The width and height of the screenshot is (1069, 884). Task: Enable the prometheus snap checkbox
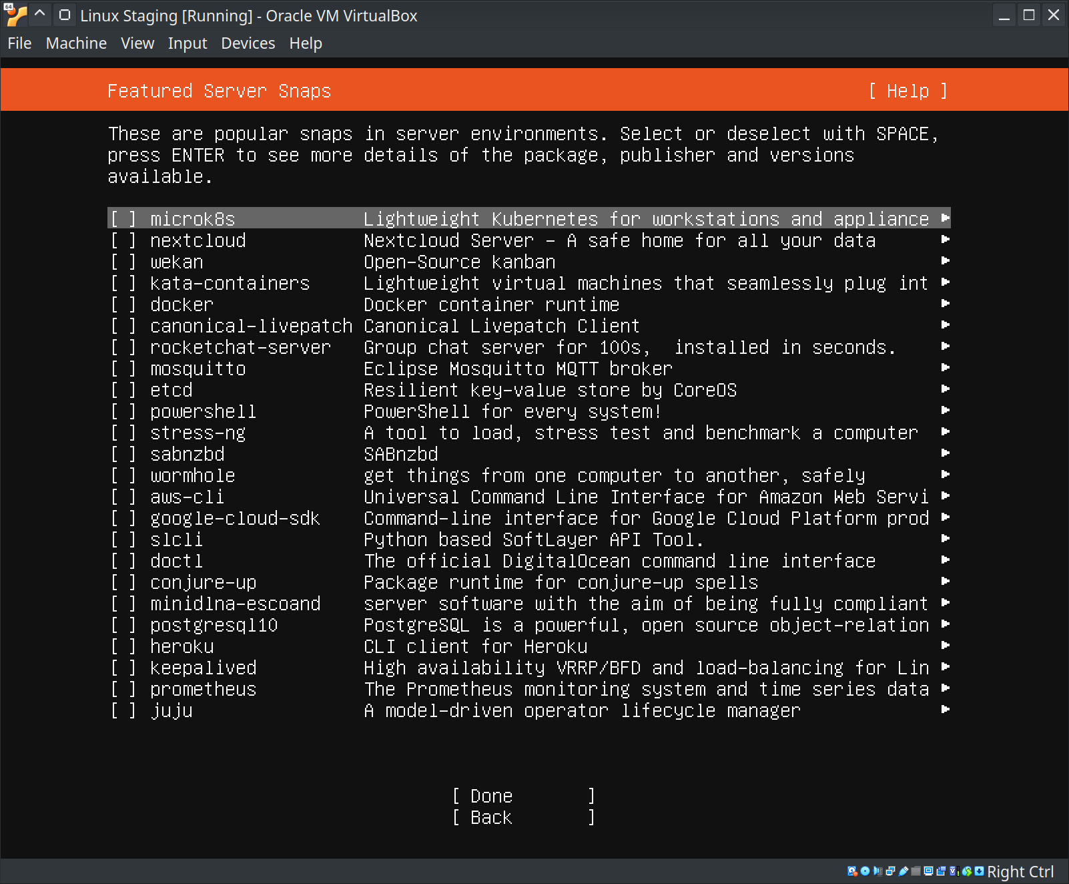point(123,690)
